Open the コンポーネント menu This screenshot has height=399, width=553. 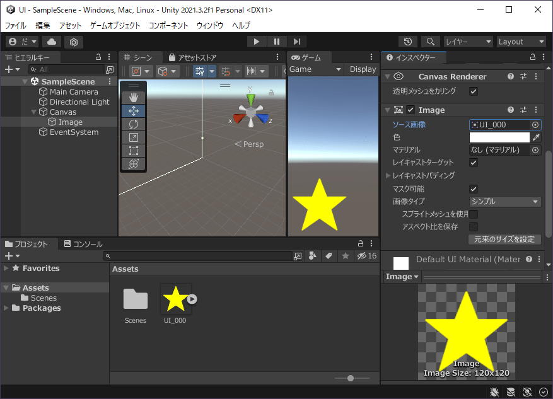[x=168, y=25]
